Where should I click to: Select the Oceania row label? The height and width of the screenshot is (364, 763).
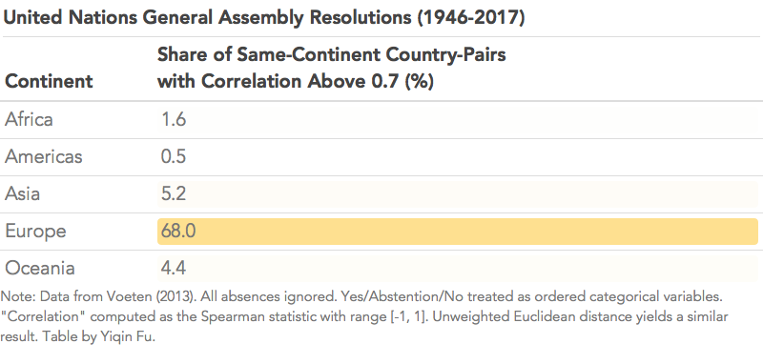(x=40, y=269)
